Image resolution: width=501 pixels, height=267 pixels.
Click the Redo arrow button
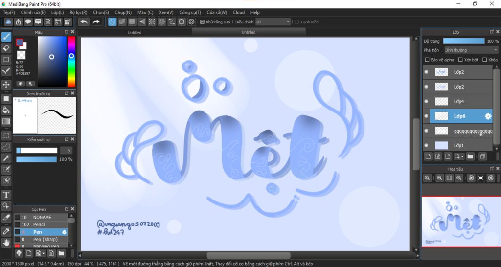click(x=96, y=22)
